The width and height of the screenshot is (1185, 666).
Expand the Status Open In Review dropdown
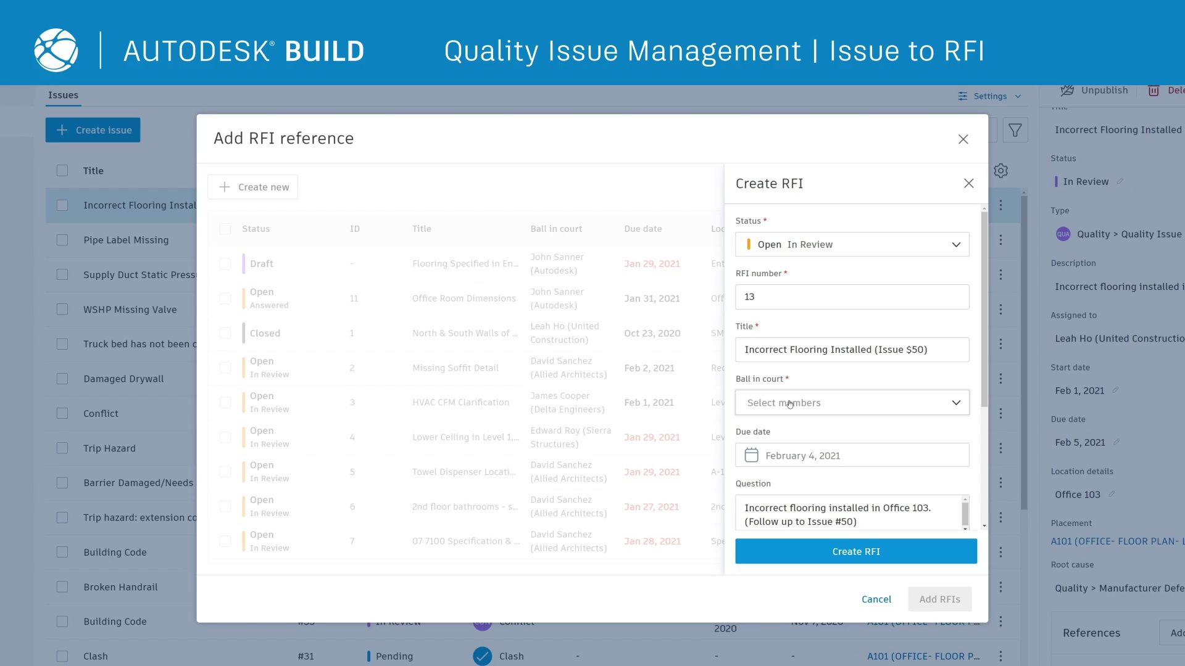click(x=956, y=245)
